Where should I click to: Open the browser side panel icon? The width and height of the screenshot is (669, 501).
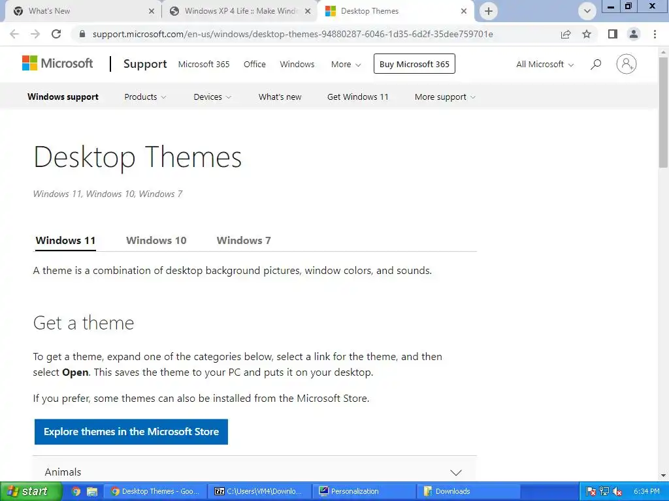tap(613, 34)
